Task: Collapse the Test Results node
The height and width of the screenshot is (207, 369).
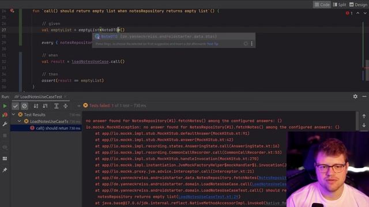Action: point(13,114)
